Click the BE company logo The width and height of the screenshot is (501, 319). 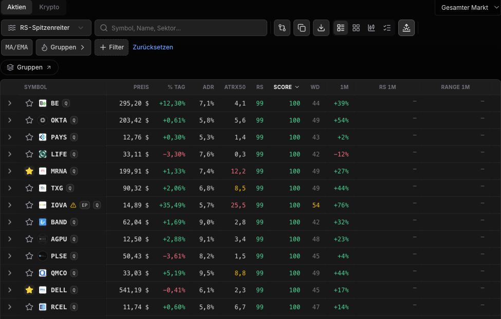click(43, 103)
